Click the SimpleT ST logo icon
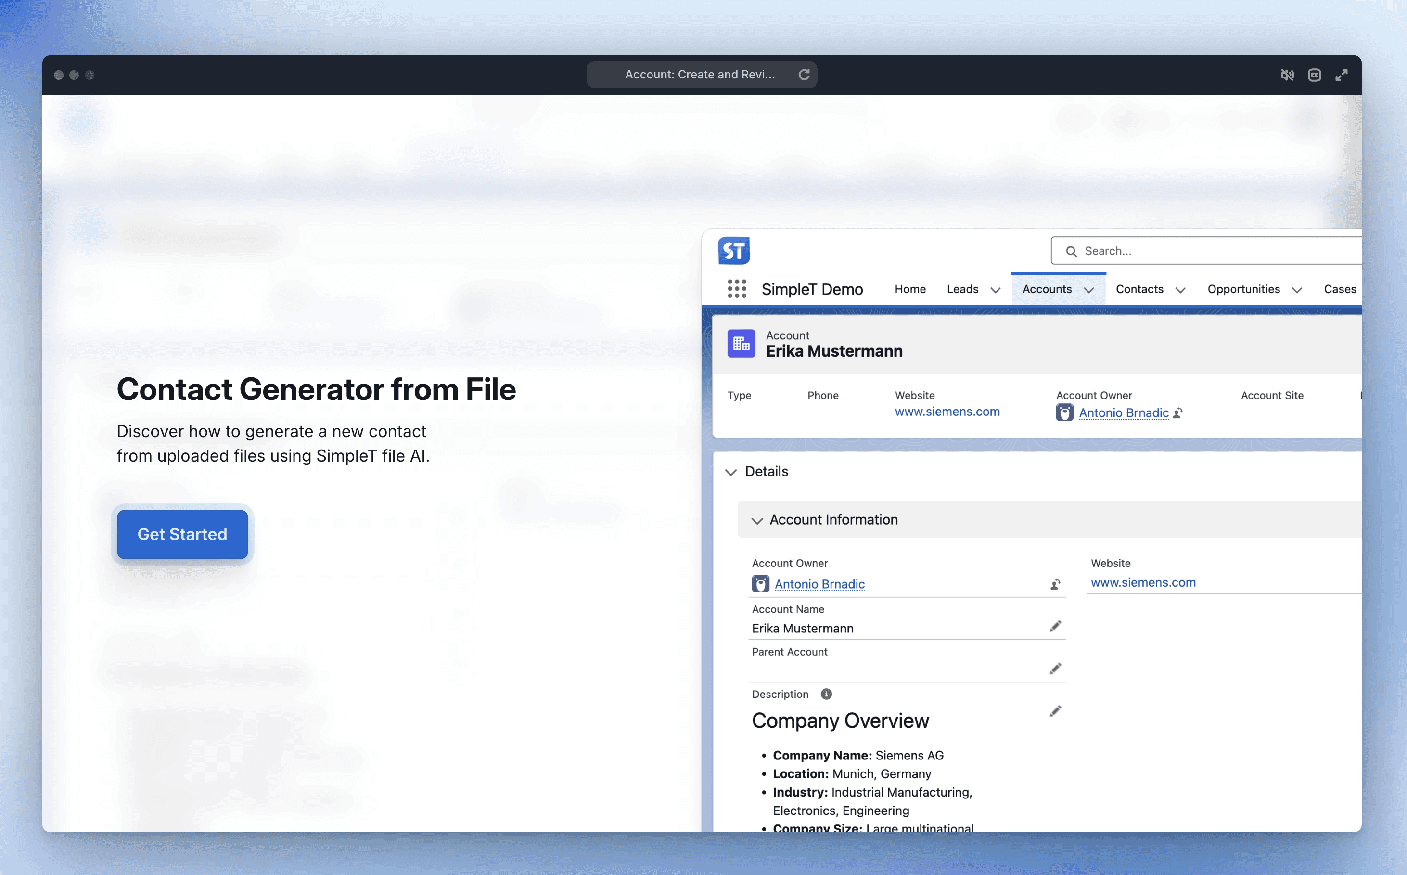This screenshot has width=1407, height=875. pyautogui.click(x=734, y=251)
